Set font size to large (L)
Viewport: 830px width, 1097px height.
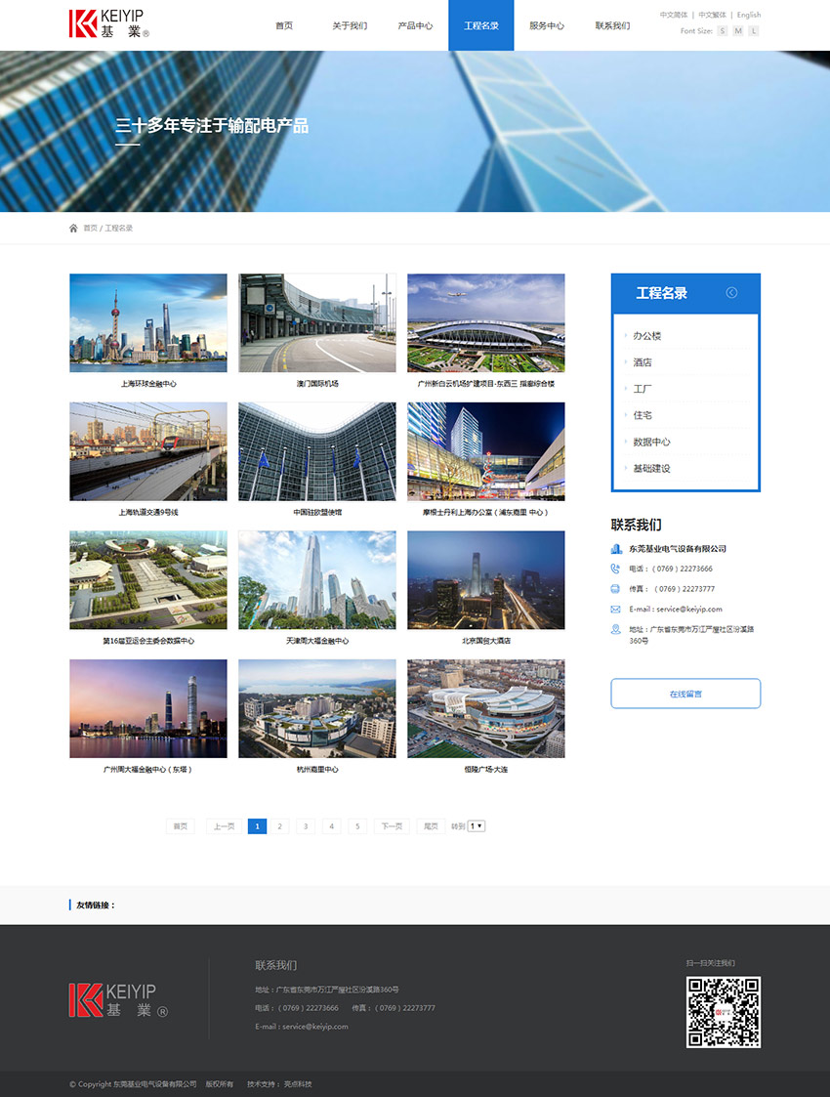[x=754, y=31]
